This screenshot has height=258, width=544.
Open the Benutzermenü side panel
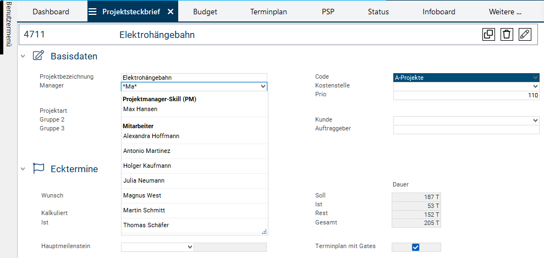8,28
